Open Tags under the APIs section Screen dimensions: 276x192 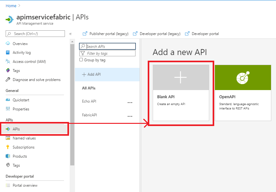click(16, 165)
